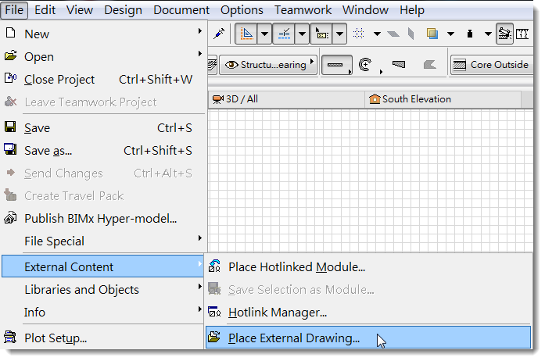Click the horizontal plane icon
Screen dimensions: 545x361
pyautogui.click(x=393, y=34)
